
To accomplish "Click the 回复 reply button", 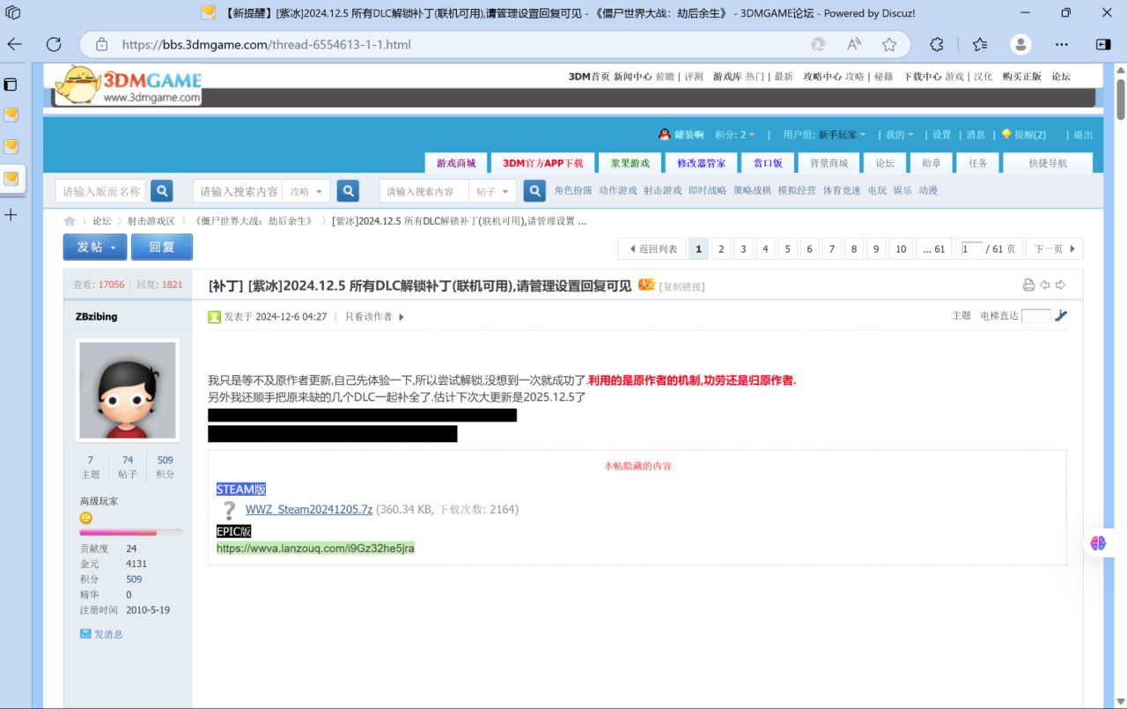I will pyautogui.click(x=162, y=247).
